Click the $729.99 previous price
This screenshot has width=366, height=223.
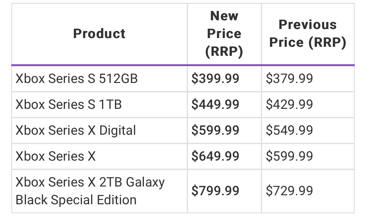289,191
